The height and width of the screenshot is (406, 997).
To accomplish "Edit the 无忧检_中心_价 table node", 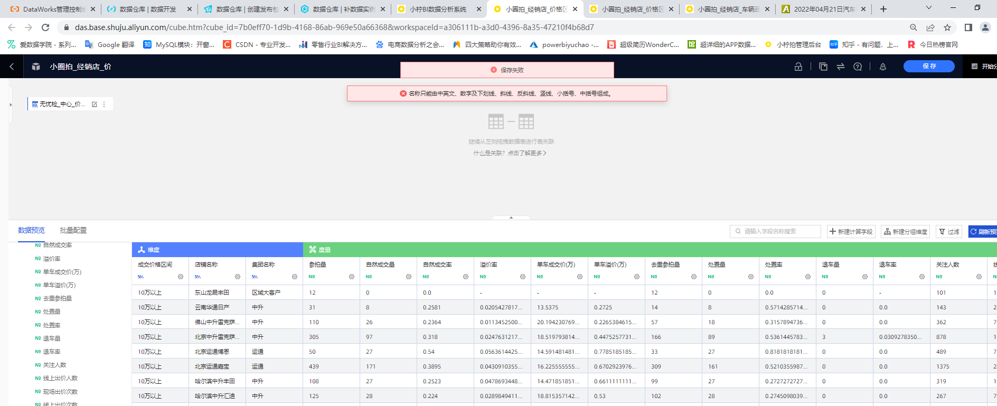I will coord(95,105).
